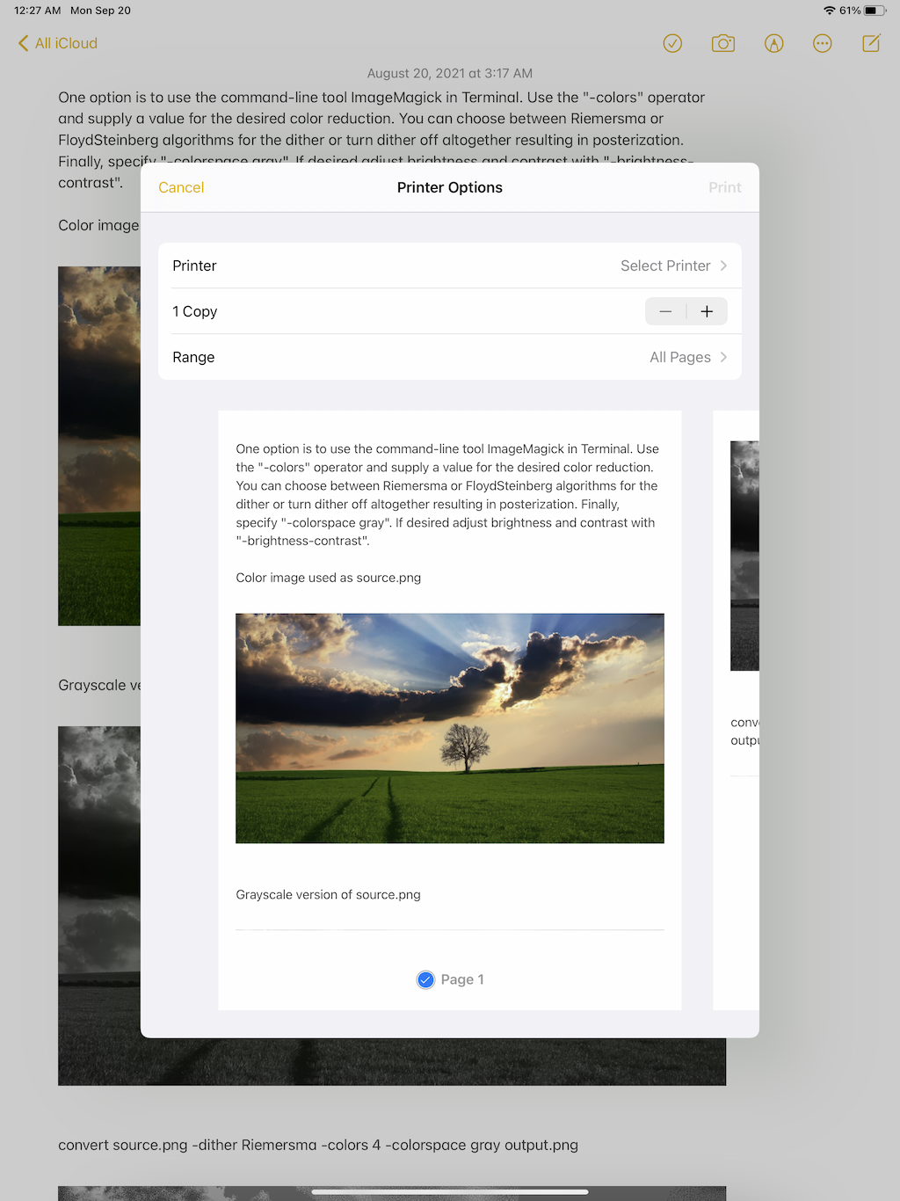Tap the second page preview thumbnail
This screenshot has width=900, height=1201.
pyautogui.click(x=737, y=710)
